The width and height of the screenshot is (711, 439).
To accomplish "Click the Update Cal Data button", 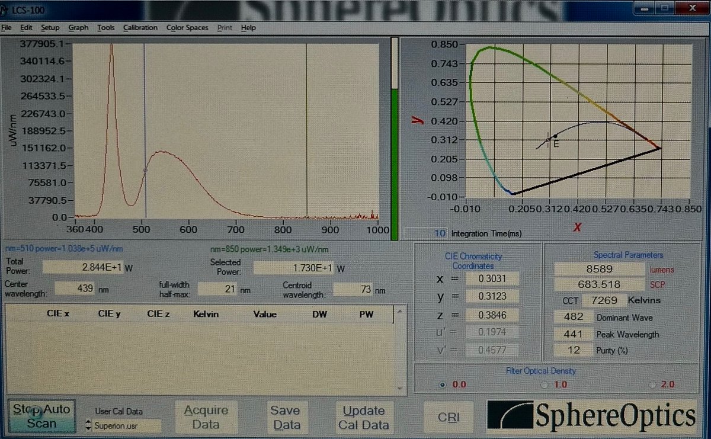I will coord(363,417).
